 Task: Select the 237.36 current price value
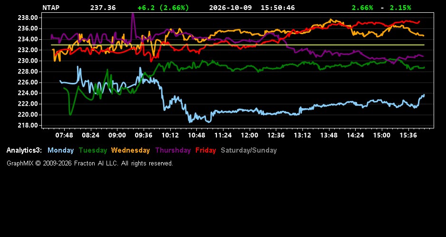(x=103, y=8)
